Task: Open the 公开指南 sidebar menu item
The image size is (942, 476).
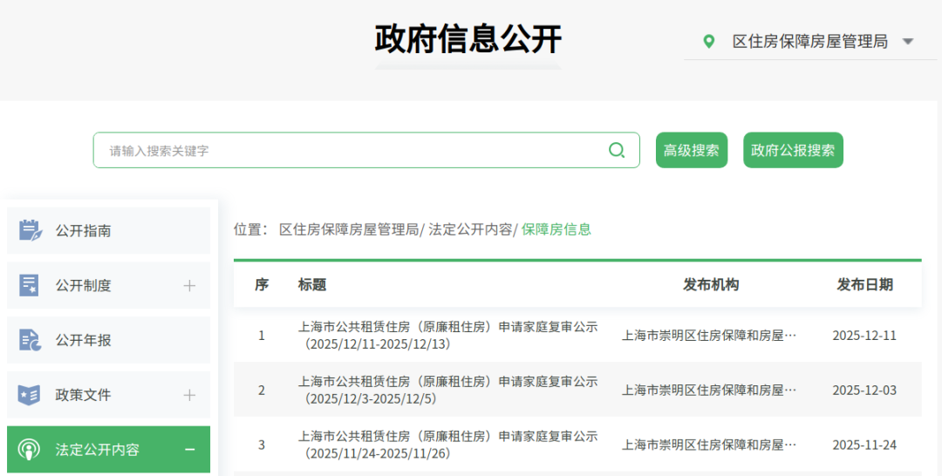Action: point(84,231)
